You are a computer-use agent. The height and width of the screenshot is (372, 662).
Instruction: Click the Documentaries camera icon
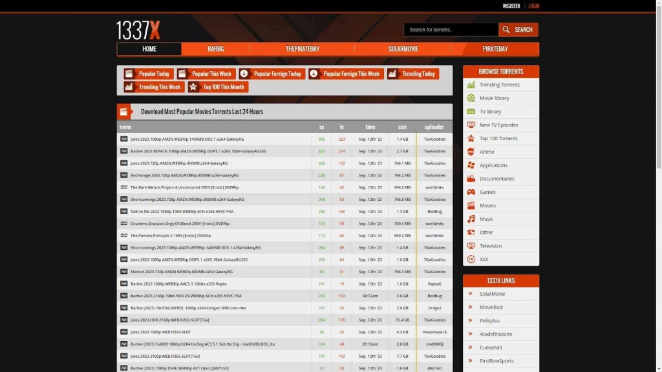coord(471,179)
